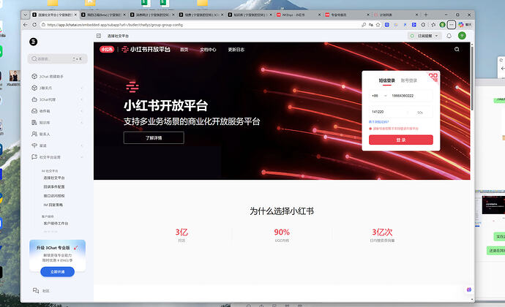The height and width of the screenshot is (307, 505).
Task: Click the search magnifier on Xiaohongshu page
Action: click(x=457, y=49)
